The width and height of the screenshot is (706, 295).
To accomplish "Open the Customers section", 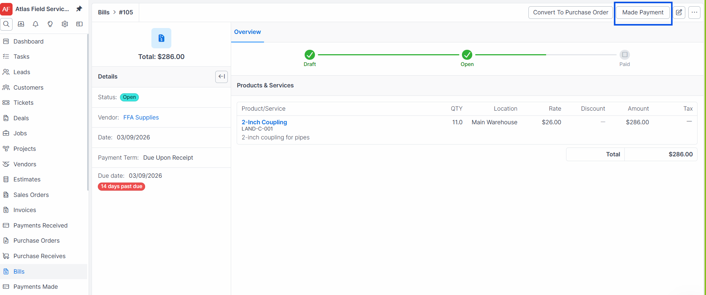I will pos(44,88).
